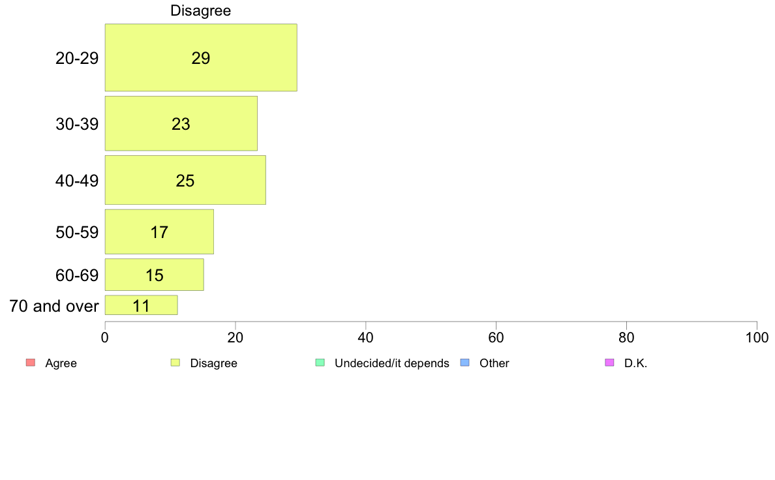Select the 30-39 bar showing 23
Screen dimensions: 775x480
pos(181,123)
